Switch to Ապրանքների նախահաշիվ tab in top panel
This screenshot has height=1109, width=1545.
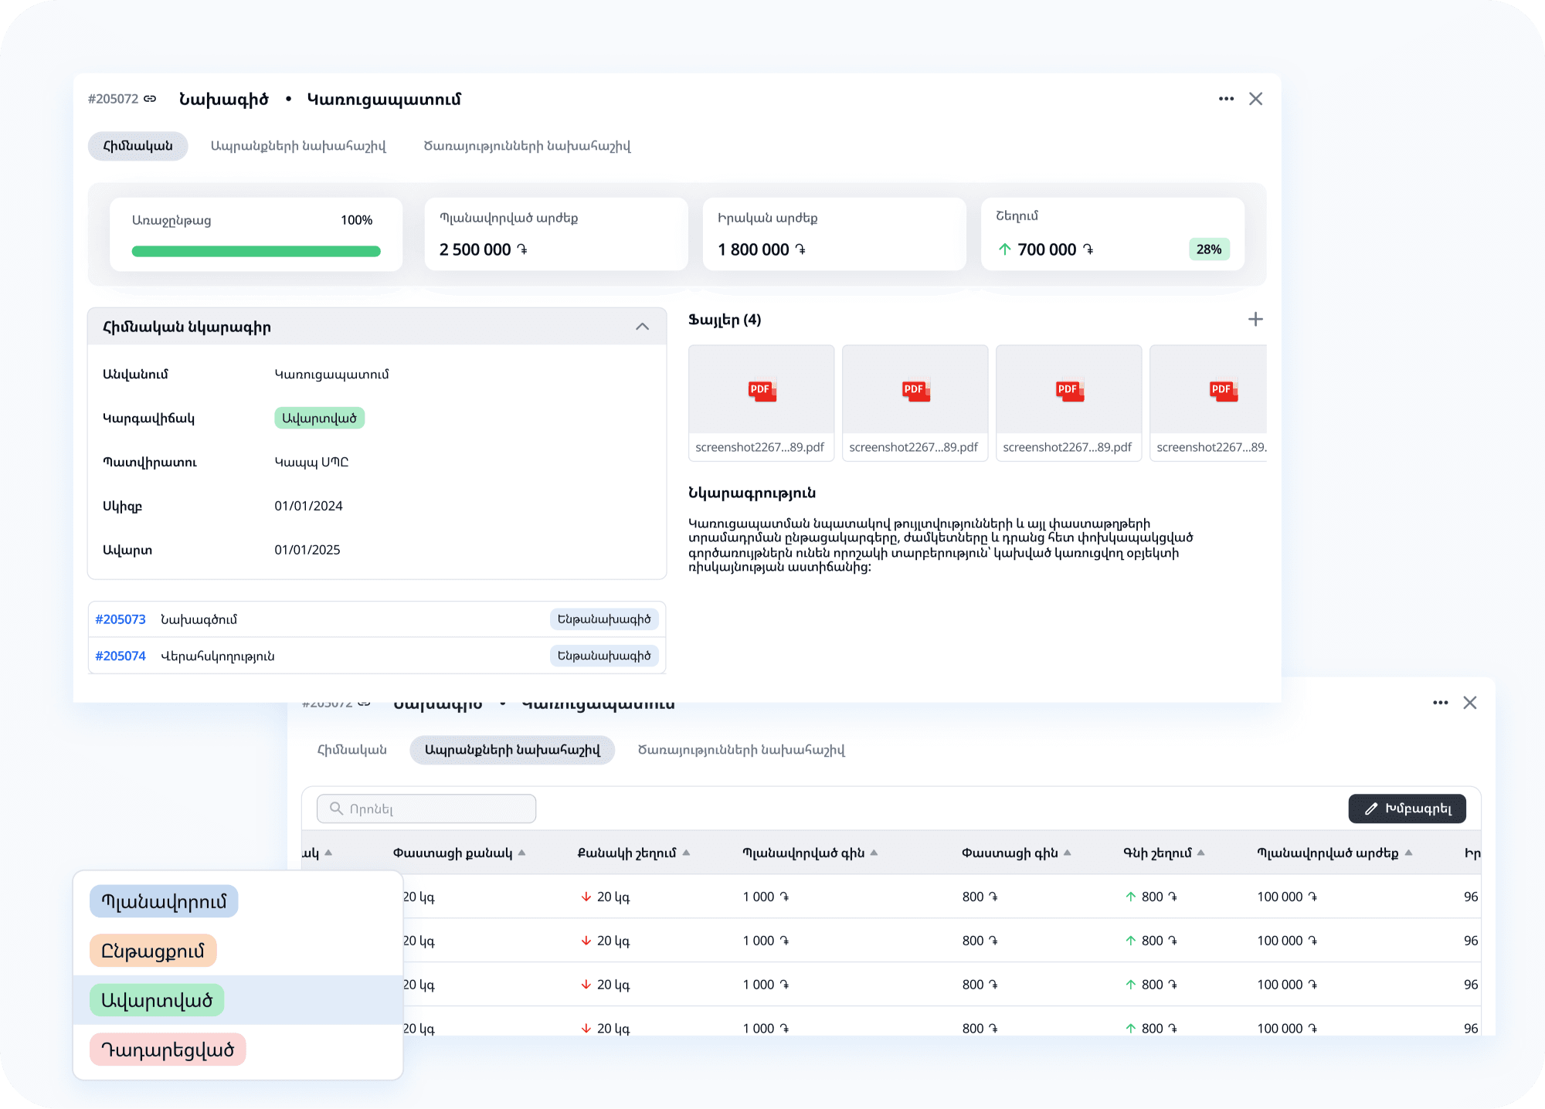pyautogui.click(x=298, y=146)
